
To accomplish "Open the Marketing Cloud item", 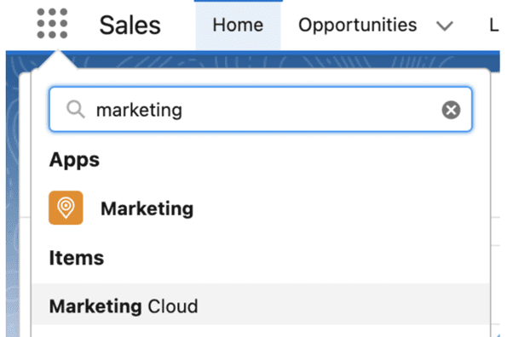I will [x=261, y=305].
